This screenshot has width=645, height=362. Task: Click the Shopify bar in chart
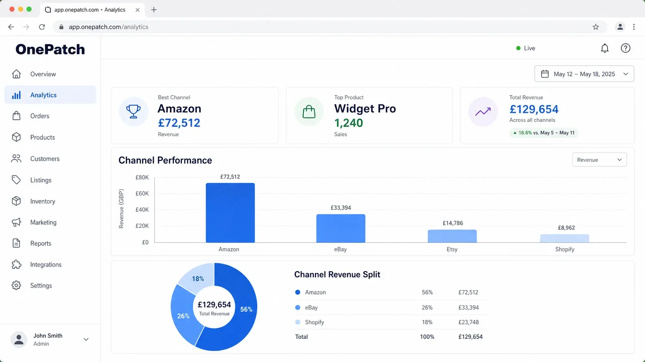coord(564,238)
